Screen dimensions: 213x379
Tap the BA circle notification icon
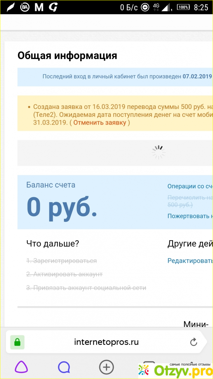click(x=25, y=8)
